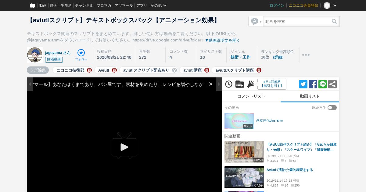Open the 動画 menu item

click(x=43, y=5)
